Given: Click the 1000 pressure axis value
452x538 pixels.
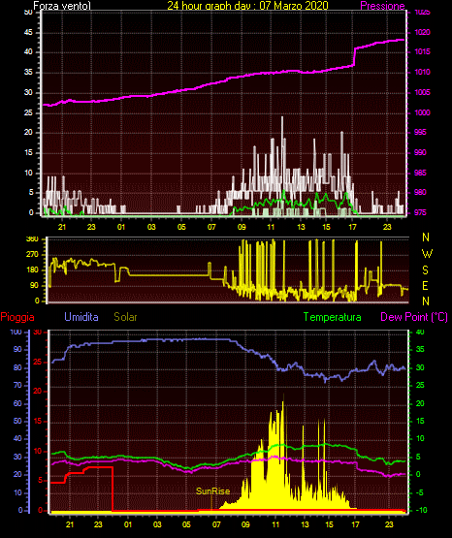Looking at the screenshot, I should click(422, 112).
